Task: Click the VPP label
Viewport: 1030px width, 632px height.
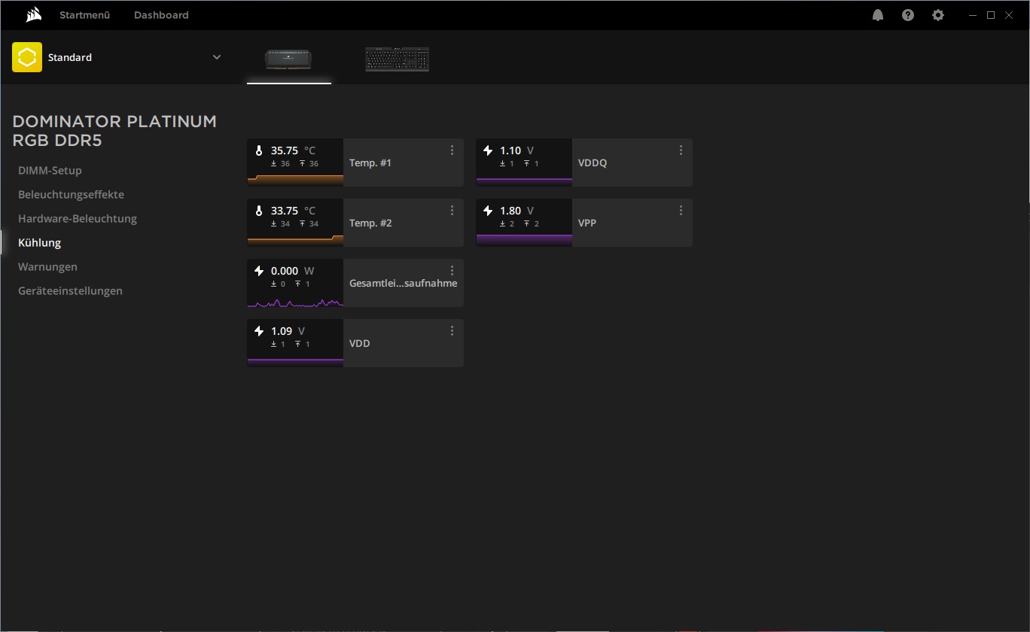Action: point(587,223)
